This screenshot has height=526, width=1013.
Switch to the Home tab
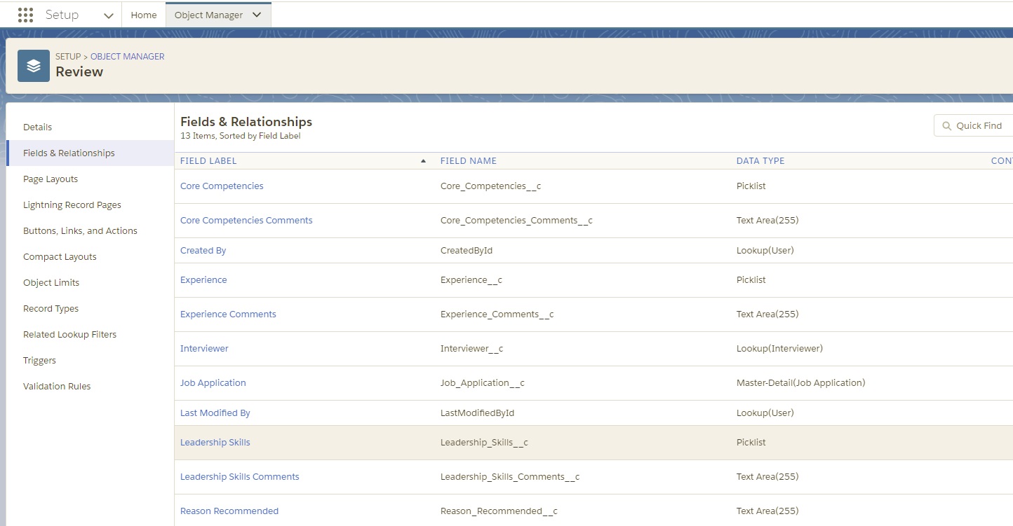144,15
